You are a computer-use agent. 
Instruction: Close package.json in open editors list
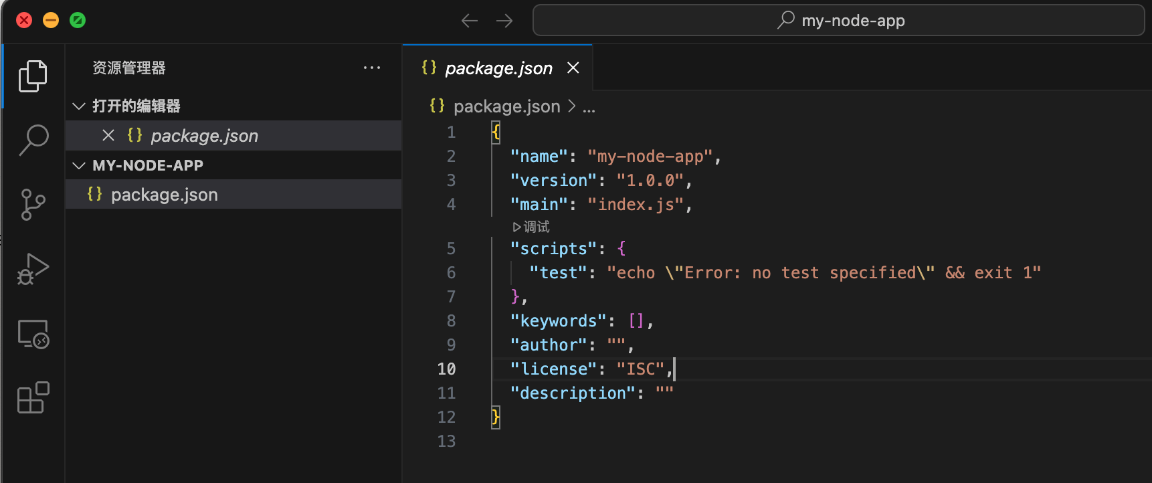(x=108, y=136)
